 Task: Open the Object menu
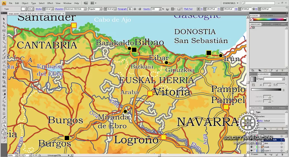click(x=25, y=3)
